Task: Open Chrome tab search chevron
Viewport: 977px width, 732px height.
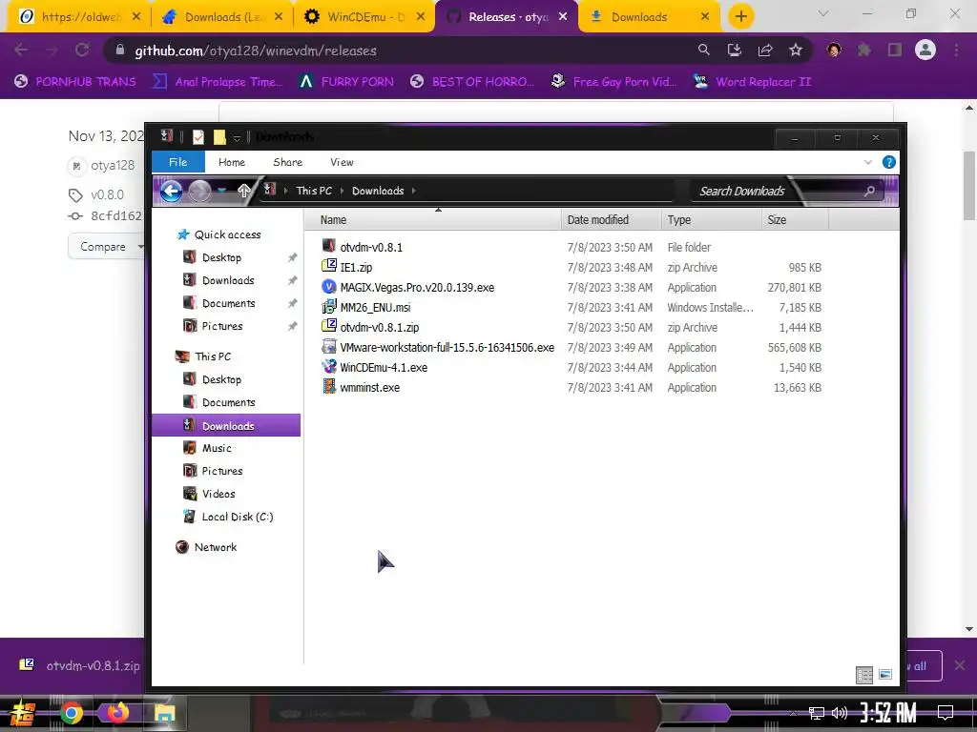Action: coord(823,13)
